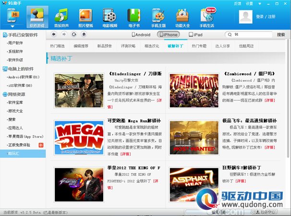Open 极品飞车：最高通缉解锁补 title link
The width and height of the screenshot is (291, 216).
pos(249,121)
